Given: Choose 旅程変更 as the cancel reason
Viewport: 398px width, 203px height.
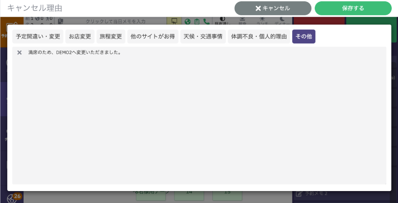Looking at the screenshot, I should (x=111, y=37).
